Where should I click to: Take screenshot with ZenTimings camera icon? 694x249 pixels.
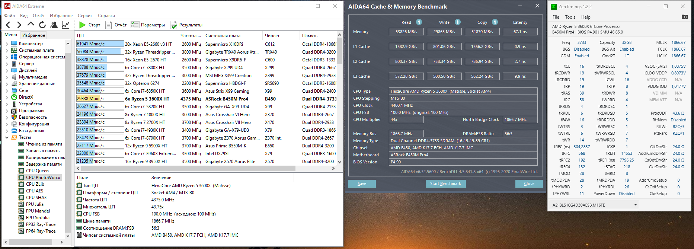[684, 17]
